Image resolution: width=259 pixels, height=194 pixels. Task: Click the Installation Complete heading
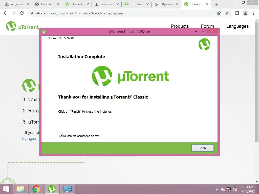click(82, 57)
